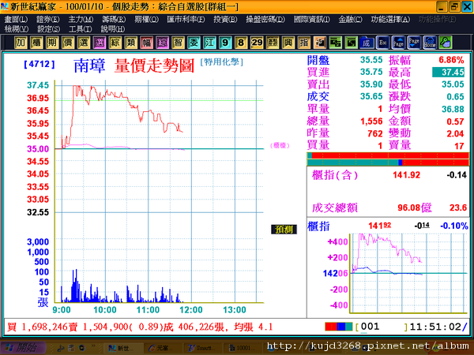This screenshot has height=355, width=474.
Task: Click the blue 成 toolbar icon
Action: point(367,43)
